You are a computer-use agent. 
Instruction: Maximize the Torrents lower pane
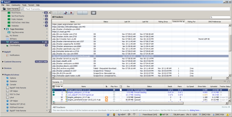(x=229, y=82)
